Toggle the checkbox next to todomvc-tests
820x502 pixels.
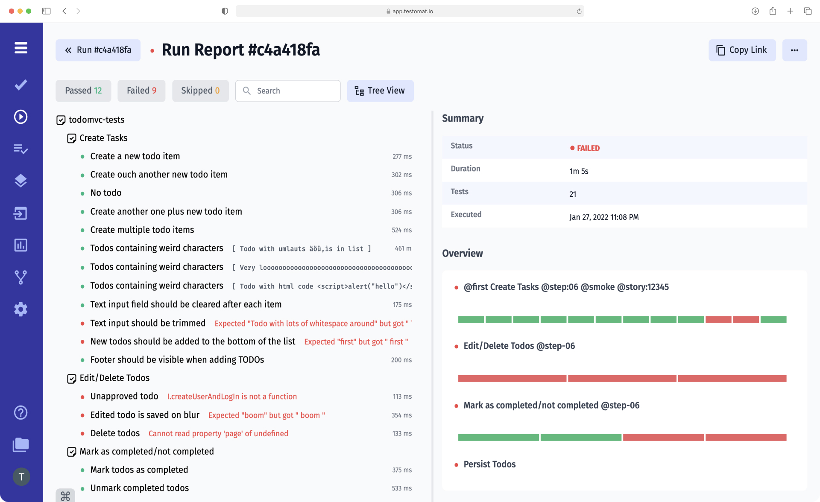pos(61,120)
